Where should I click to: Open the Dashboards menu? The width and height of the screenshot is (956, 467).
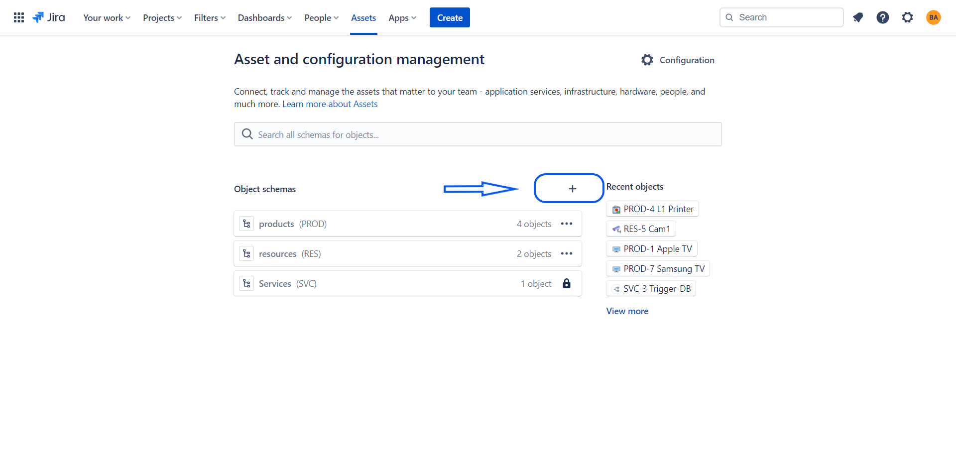[264, 17]
